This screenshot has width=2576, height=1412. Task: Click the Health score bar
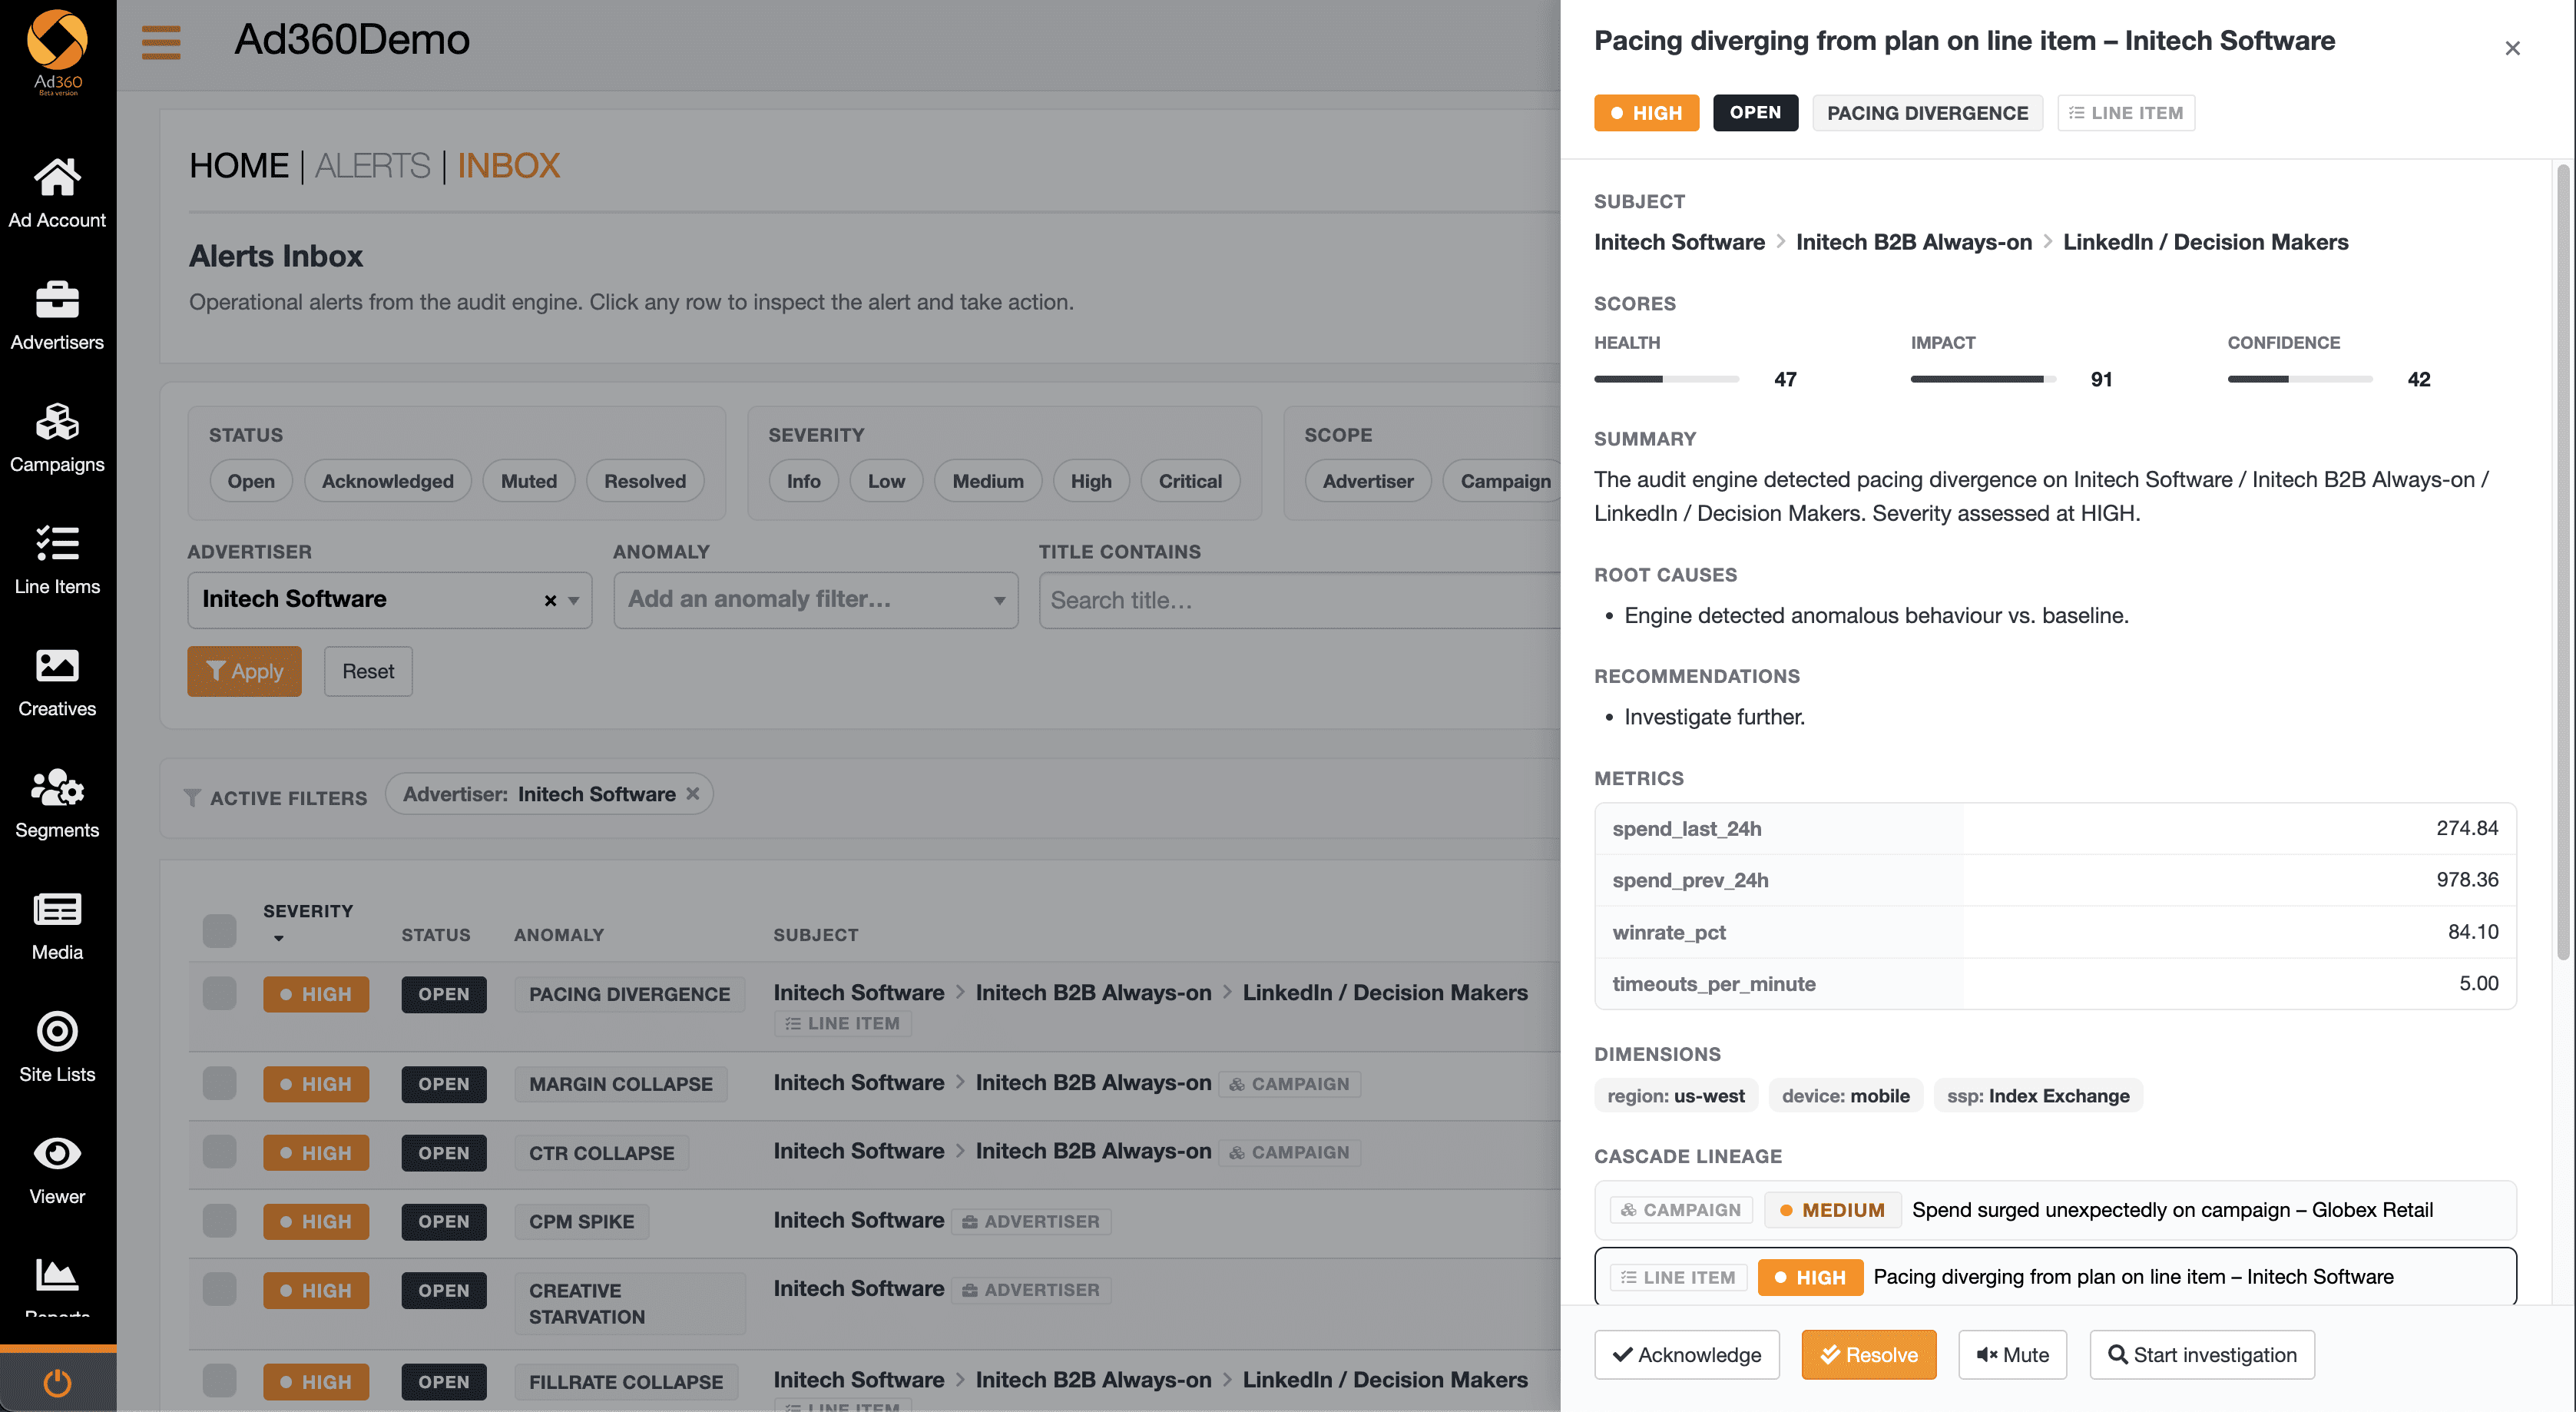coord(1666,379)
